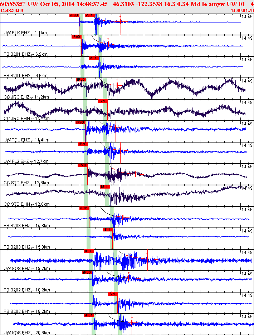The width and height of the screenshot is (254, 335).
Task: Click the event header text starting 60885357 UW
Action: [127, 4]
